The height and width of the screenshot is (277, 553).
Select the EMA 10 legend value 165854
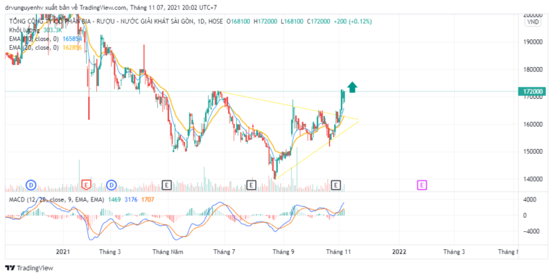(x=72, y=39)
